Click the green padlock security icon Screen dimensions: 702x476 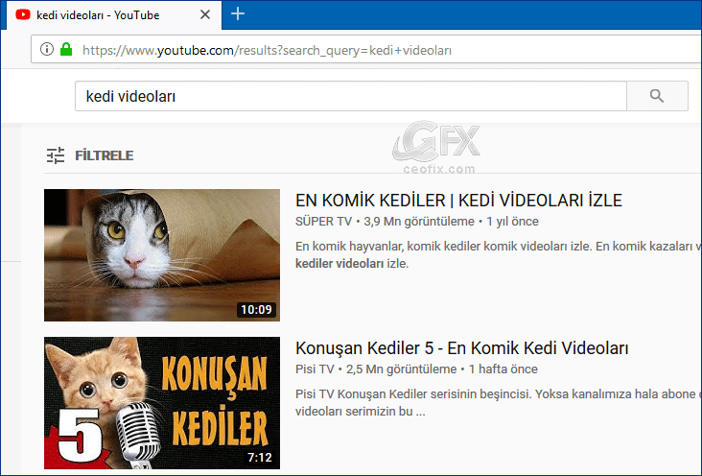66,49
